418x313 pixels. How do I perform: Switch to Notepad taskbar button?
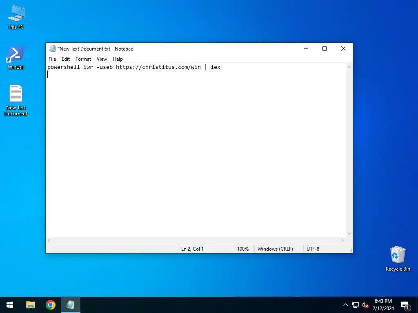[70, 305]
